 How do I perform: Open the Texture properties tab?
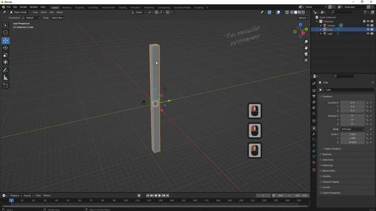(314, 170)
